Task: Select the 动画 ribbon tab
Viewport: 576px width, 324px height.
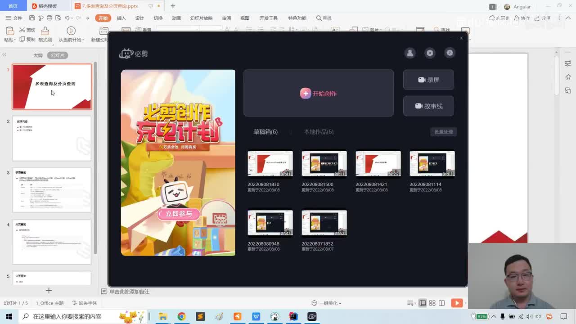Action: [176, 18]
